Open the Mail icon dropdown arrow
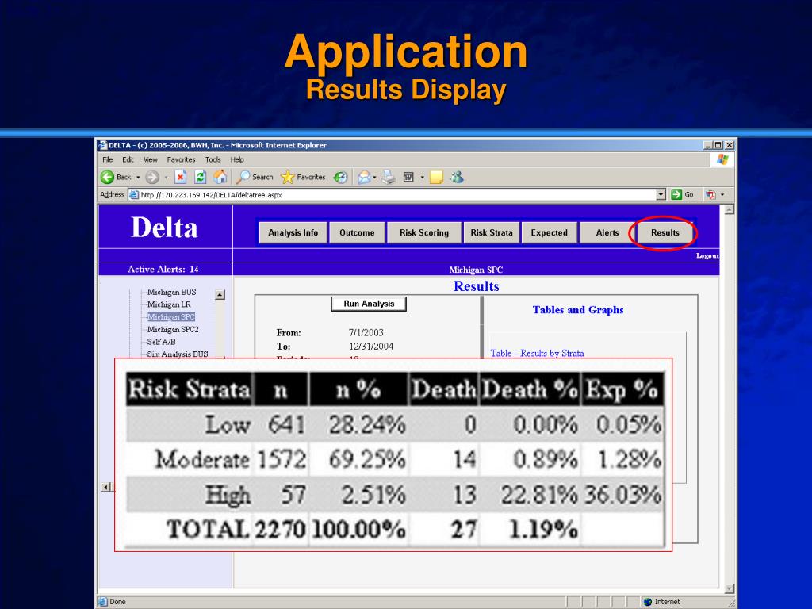Viewport: 812px width, 609px height. click(374, 177)
